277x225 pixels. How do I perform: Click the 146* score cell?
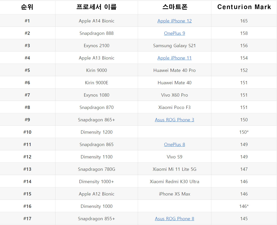[x=244, y=206]
